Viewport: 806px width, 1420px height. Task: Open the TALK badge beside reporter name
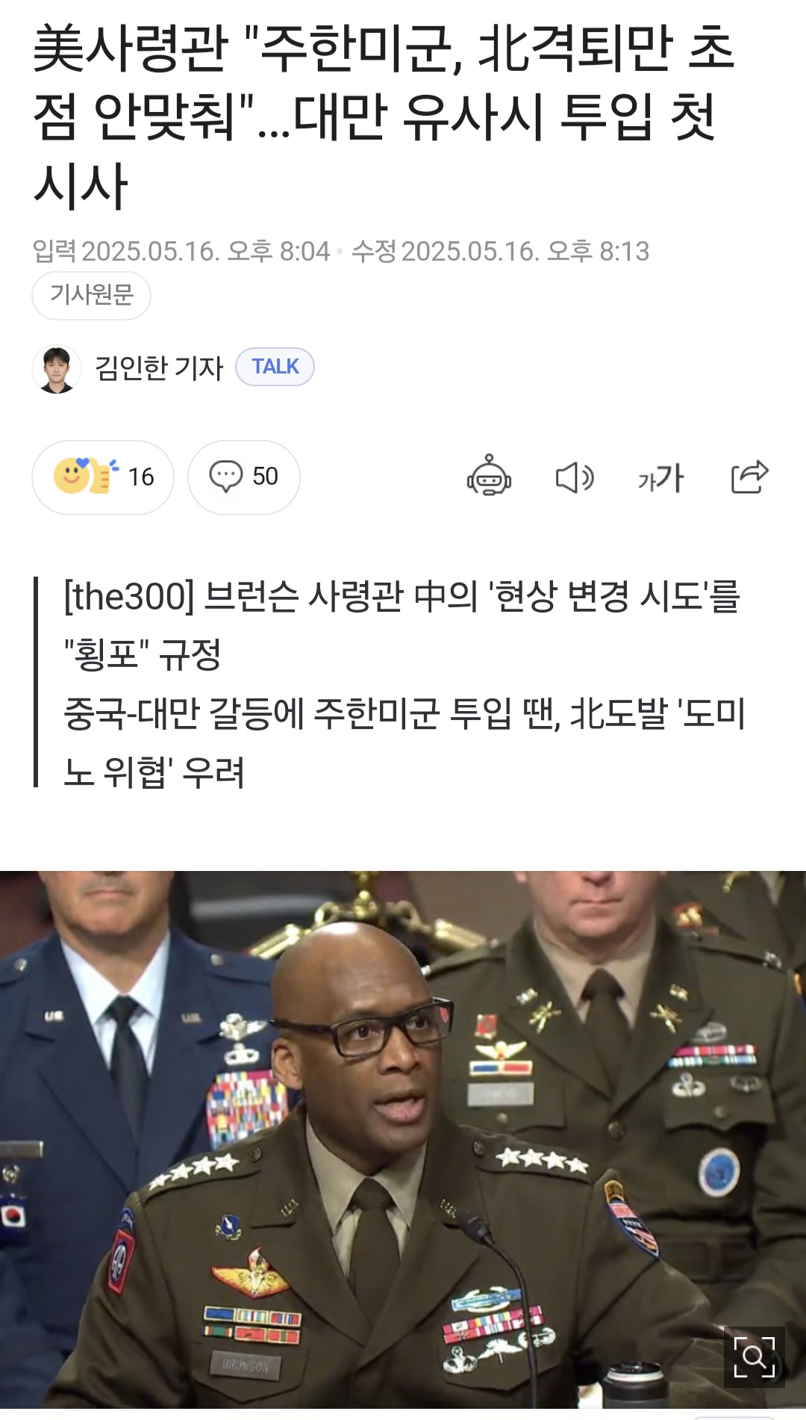[x=275, y=367]
